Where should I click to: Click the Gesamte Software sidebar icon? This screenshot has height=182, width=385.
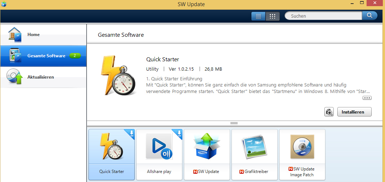[15, 55]
